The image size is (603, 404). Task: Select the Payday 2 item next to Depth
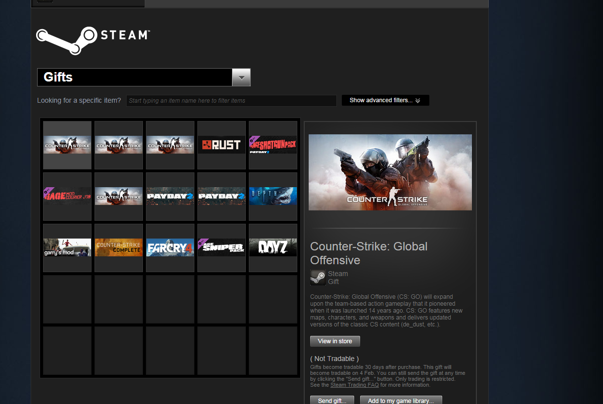222,197
